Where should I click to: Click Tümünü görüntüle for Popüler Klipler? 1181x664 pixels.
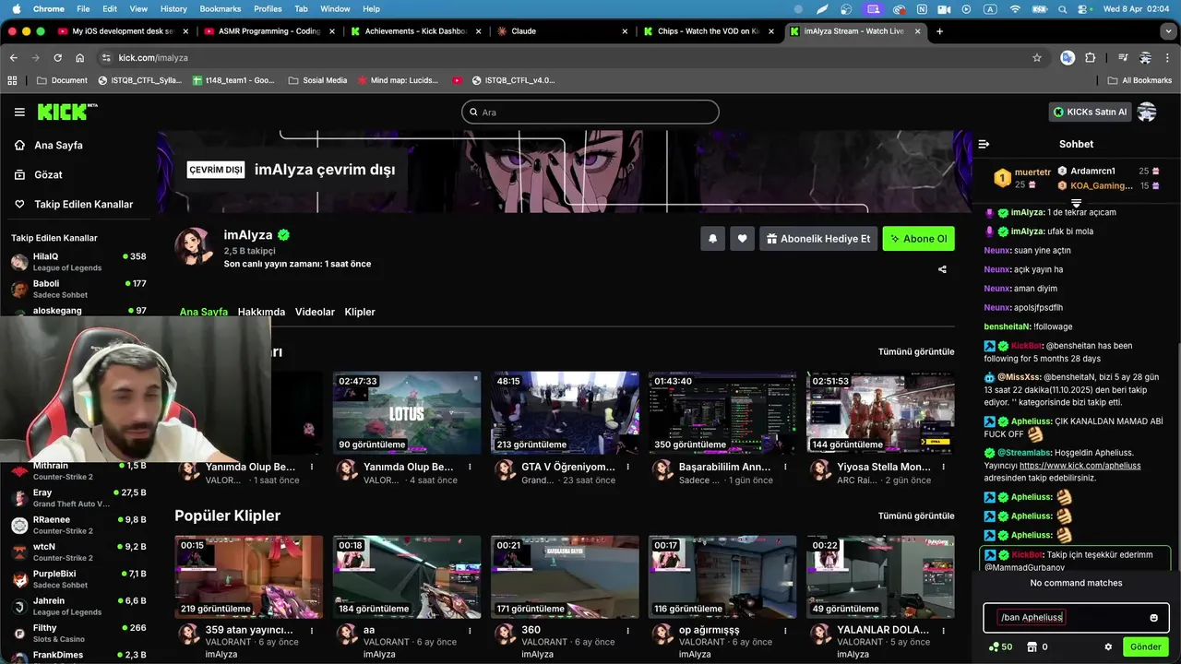tap(916, 516)
